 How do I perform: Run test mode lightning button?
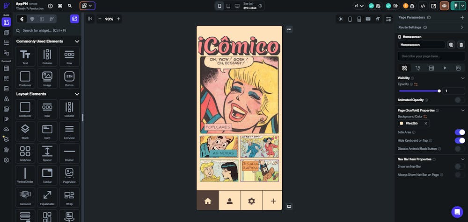click(456, 6)
